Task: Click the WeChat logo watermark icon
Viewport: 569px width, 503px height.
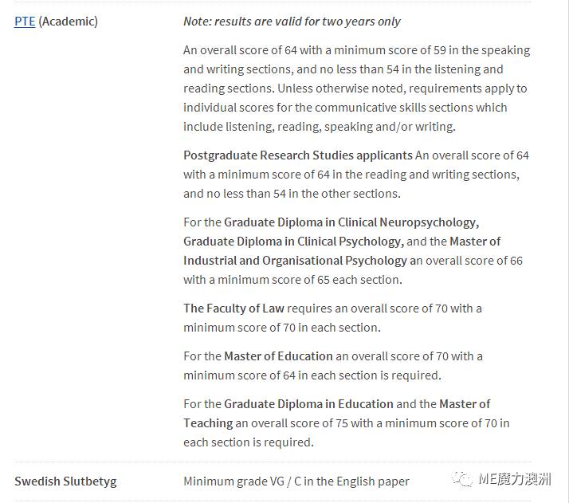Action: click(462, 479)
